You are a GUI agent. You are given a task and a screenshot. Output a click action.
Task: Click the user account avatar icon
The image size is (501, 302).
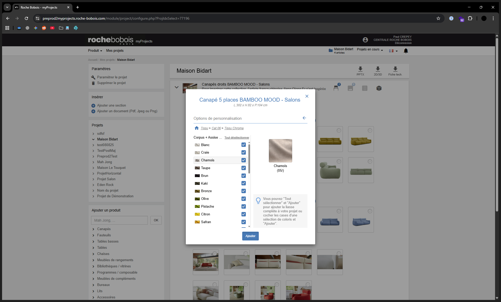coord(365,40)
